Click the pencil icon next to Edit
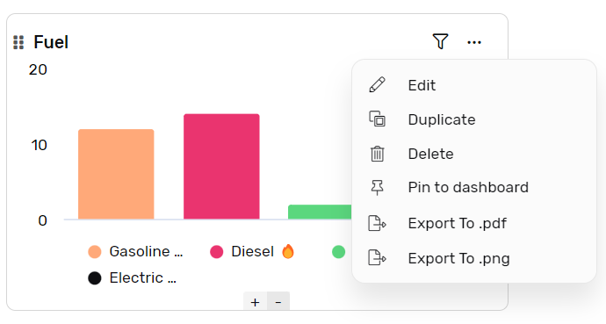This screenshot has width=606, height=324. coord(377,84)
